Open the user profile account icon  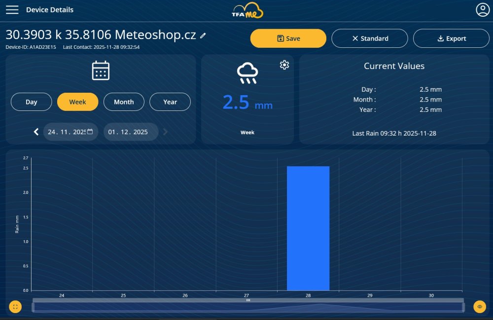pyautogui.click(x=482, y=10)
